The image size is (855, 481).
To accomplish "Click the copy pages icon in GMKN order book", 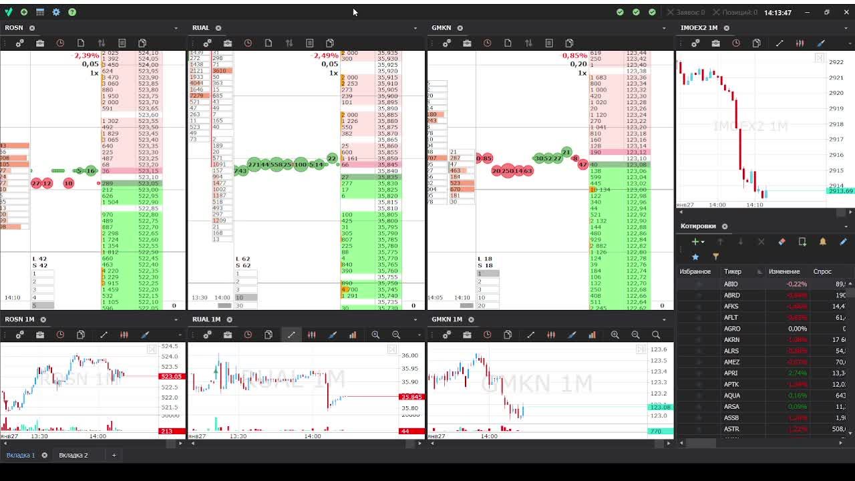I will pyautogui.click(x=569, y=43).
